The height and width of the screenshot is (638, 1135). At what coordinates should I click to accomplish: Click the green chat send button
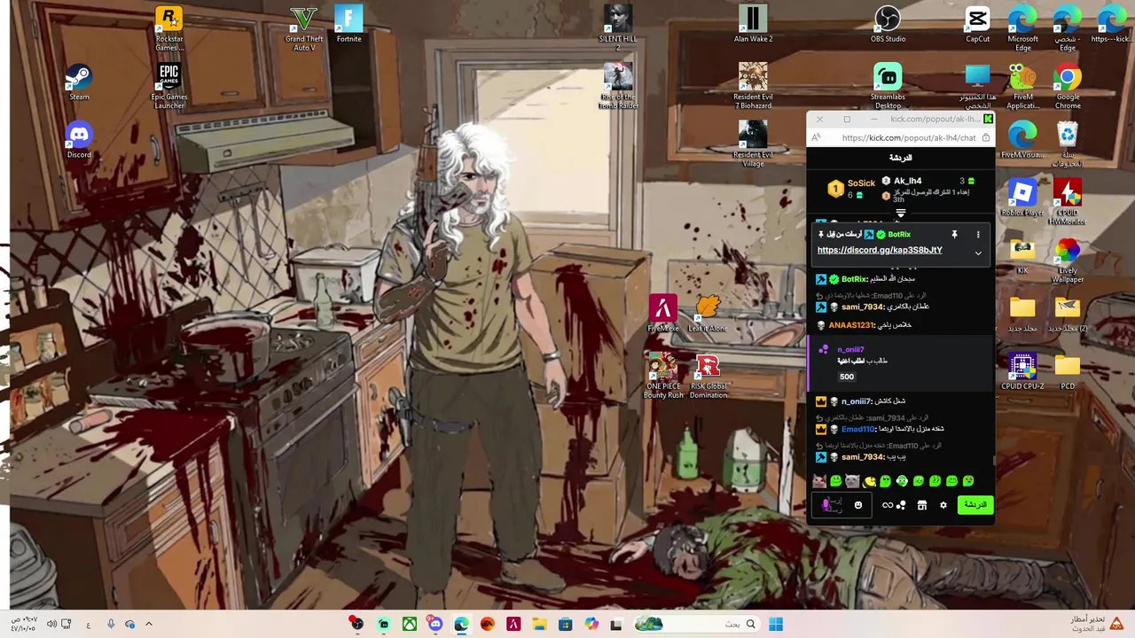click(975, 505)
